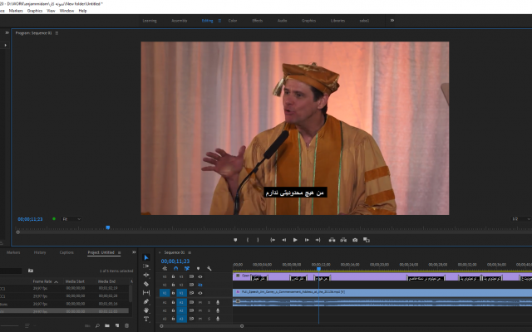
Task: Switch to Audio workspace
Action: pos(282,21)
